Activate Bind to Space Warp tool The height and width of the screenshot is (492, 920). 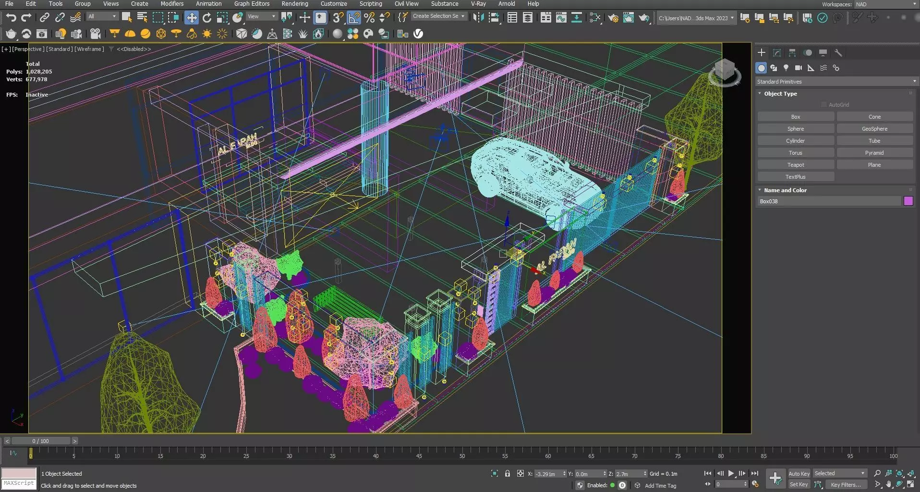75,18
